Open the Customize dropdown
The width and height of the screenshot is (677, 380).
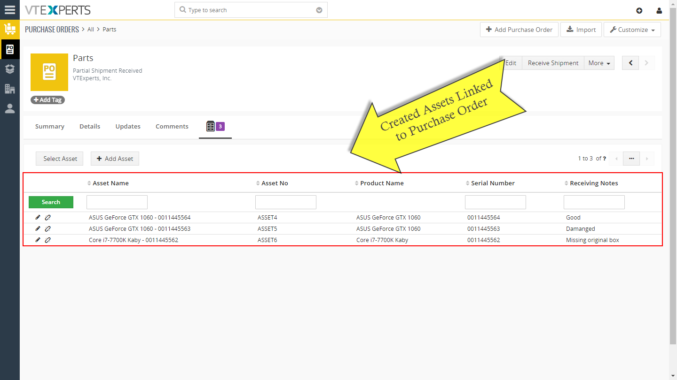click(632, 30)
